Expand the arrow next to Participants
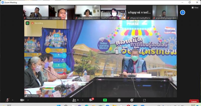The height and width of the screenshot is (106, 201). pyautogui.click(x=83, y=100)
